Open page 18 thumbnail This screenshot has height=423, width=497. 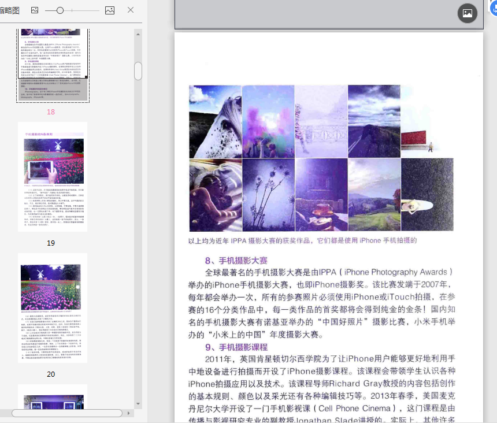53,66
